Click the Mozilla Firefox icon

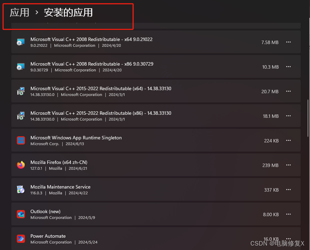point(21,165)
